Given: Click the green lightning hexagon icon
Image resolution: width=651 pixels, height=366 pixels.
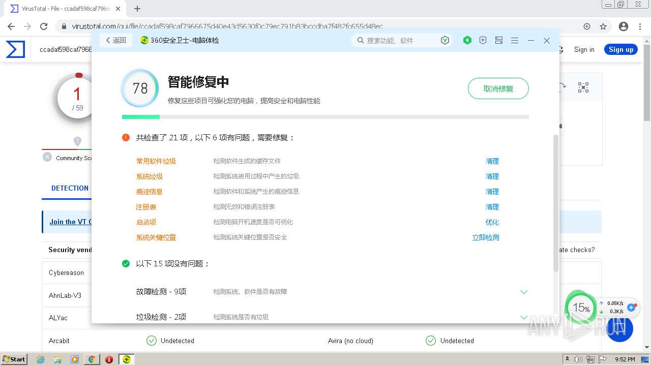Looking at the screenshot, I should coord(467,40).
